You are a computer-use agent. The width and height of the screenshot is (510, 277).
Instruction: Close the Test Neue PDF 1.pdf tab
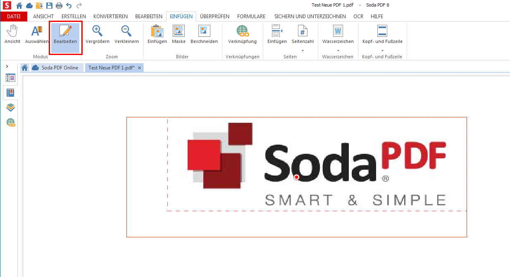140,68
